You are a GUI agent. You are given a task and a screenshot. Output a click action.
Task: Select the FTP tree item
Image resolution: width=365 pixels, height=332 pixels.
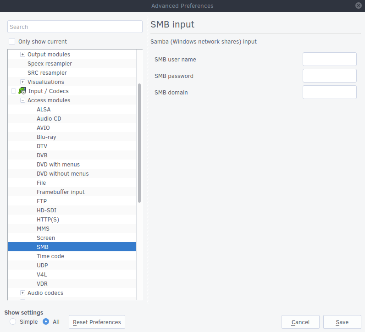coord(42,201)
